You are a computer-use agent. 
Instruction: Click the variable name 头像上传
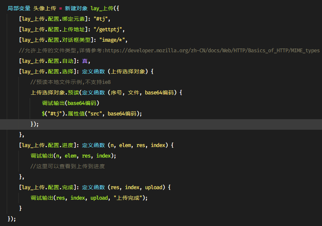(x=44, y=8)
